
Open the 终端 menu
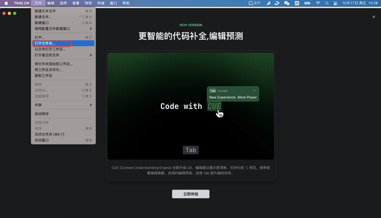click(x=101, y=3)
